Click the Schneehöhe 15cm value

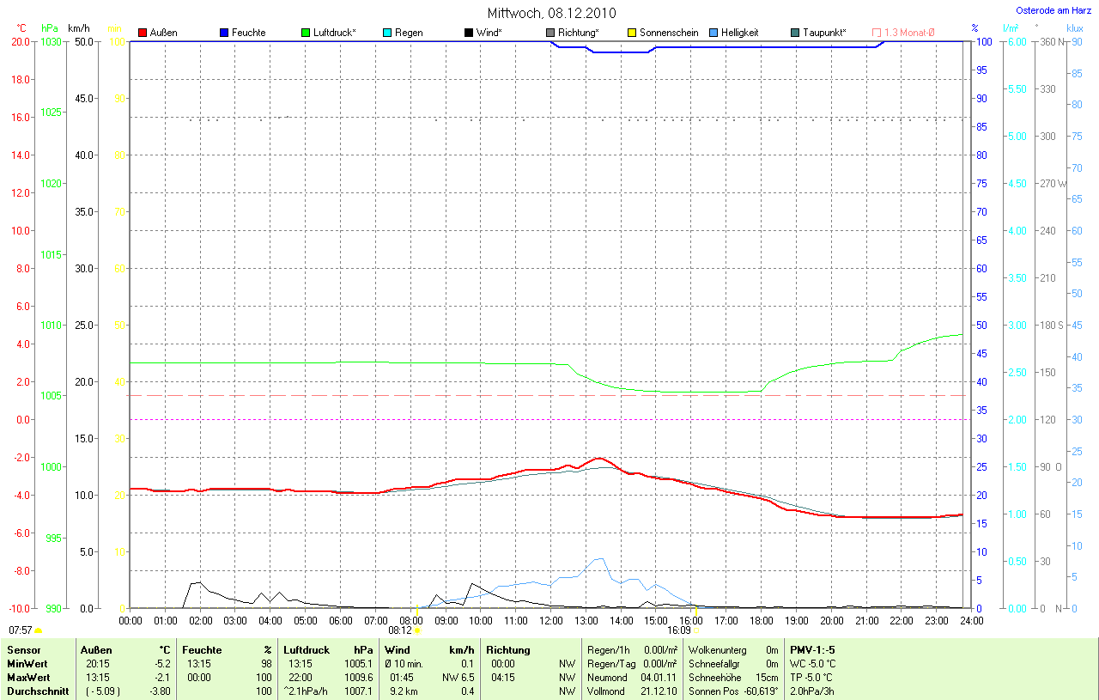pyautogui.click(x=766, y=678)
